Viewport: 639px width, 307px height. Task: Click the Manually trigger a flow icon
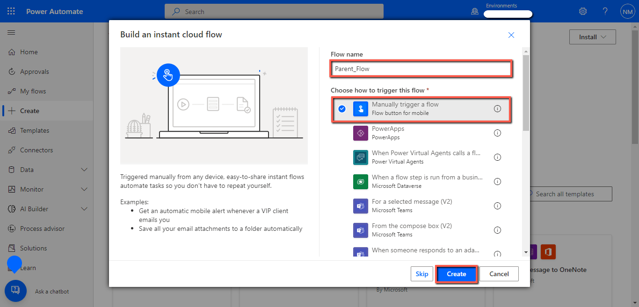pos(361,108)
